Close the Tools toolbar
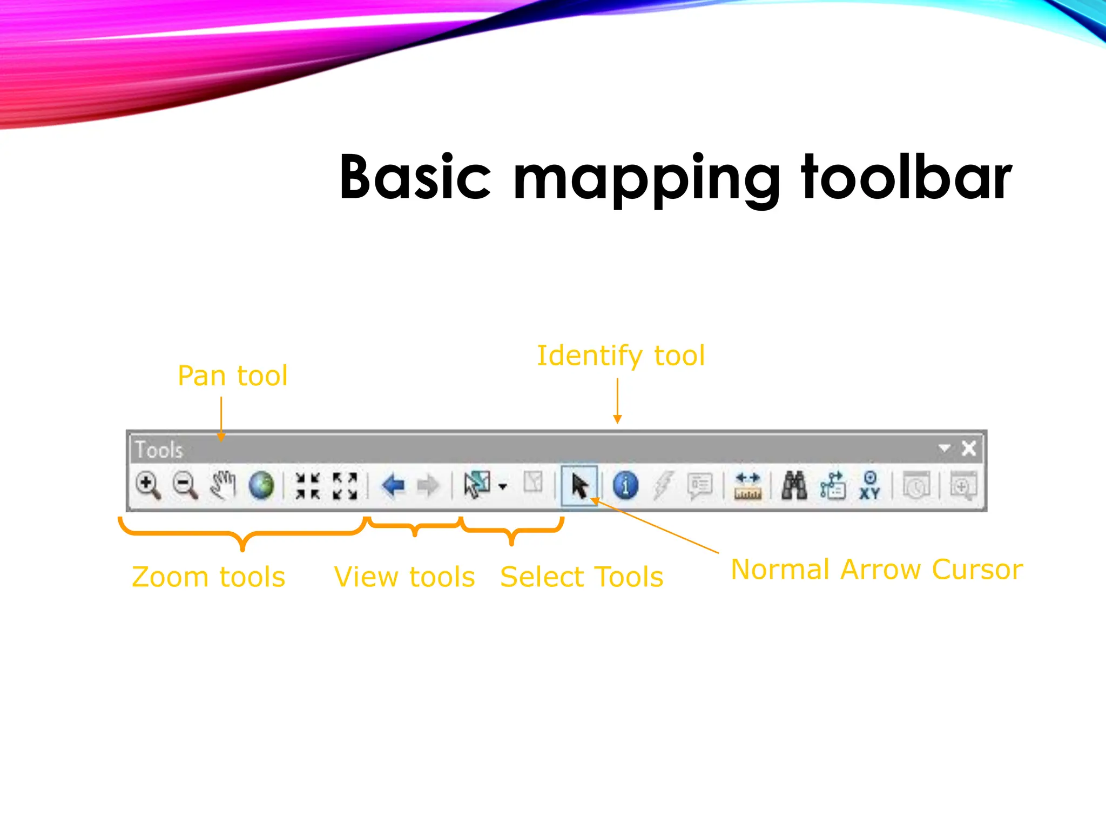This screenshot has width=1106, height=830. pos(969,448)
